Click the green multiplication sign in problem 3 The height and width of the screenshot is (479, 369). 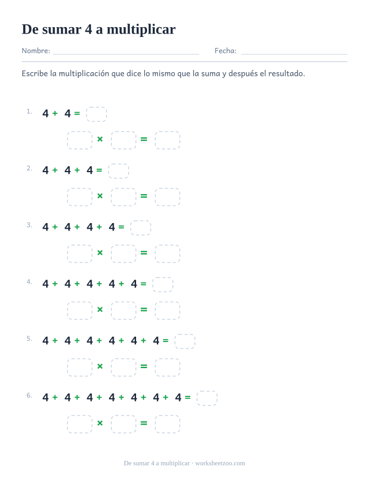coord(100,253)
